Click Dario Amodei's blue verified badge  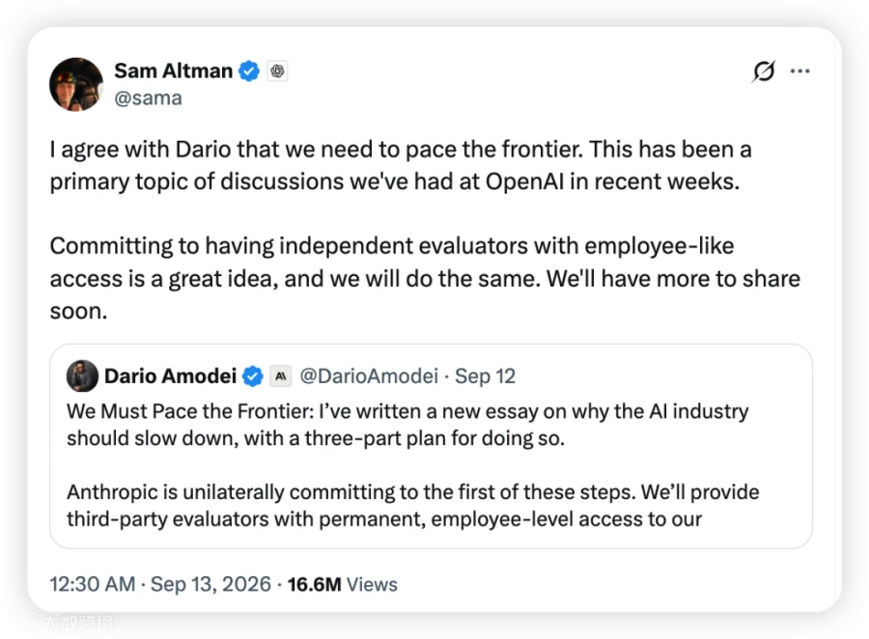coord(253,376)
